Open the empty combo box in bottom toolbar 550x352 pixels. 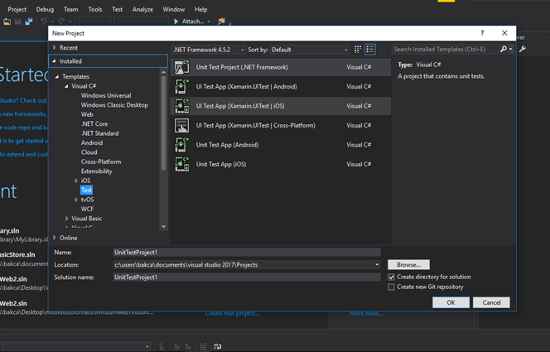coord(76,346)
